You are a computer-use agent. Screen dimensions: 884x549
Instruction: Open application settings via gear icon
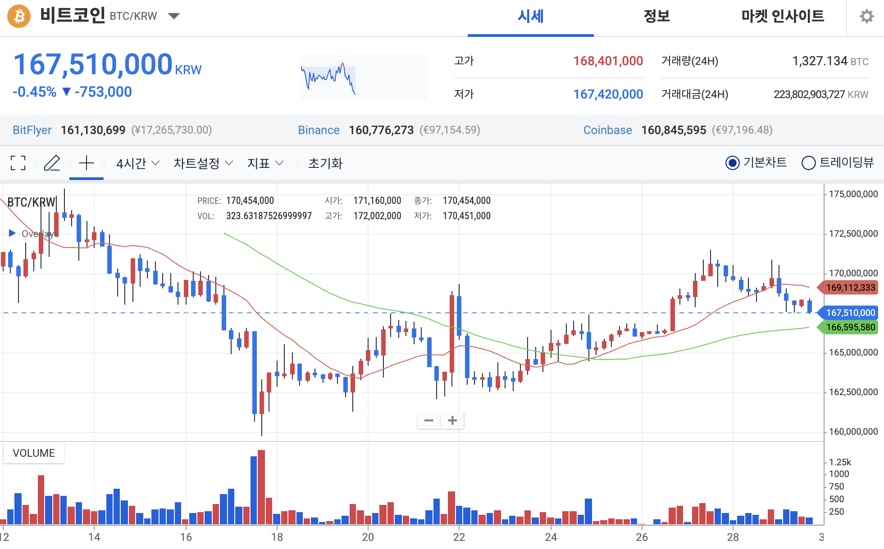click(x=866, y=17)
